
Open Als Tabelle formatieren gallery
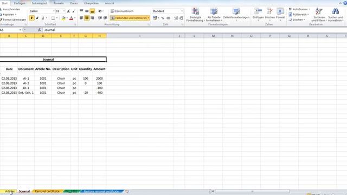[214, 15]
